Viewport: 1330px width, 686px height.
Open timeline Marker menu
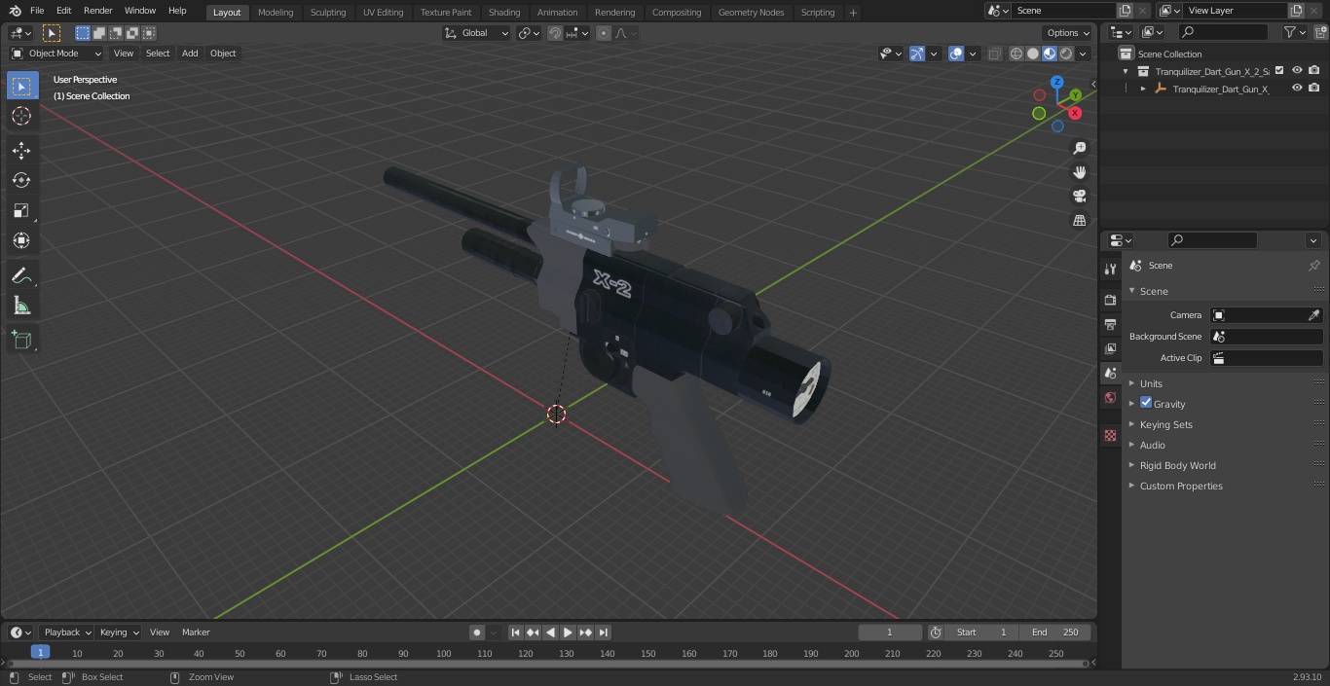196,632
